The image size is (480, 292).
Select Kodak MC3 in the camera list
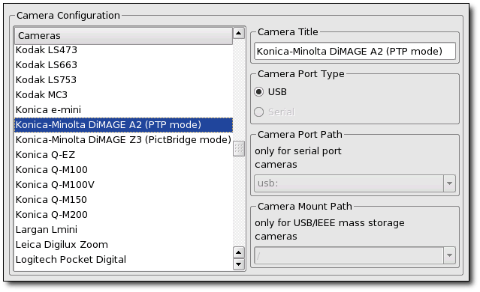[x=123, y=94]
